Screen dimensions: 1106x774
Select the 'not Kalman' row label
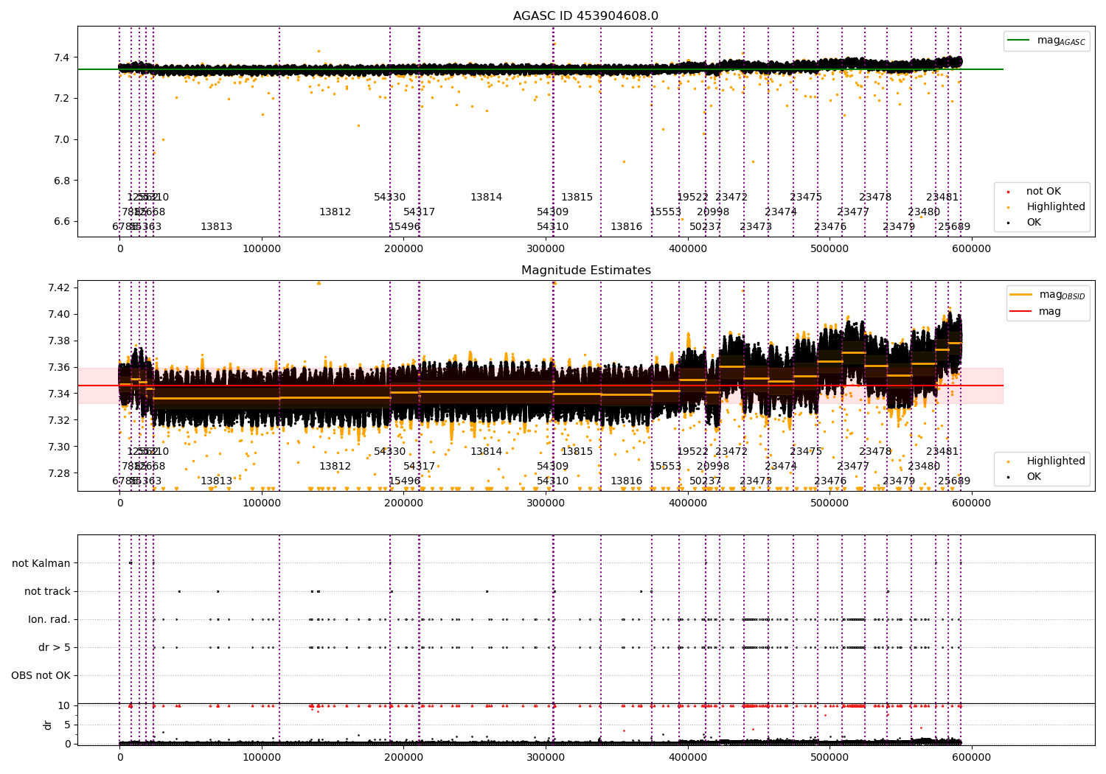pyautogui.click(x=41, y=563)
